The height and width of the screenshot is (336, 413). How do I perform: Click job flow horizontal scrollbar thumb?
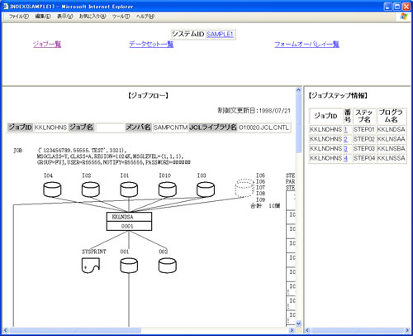75,330
